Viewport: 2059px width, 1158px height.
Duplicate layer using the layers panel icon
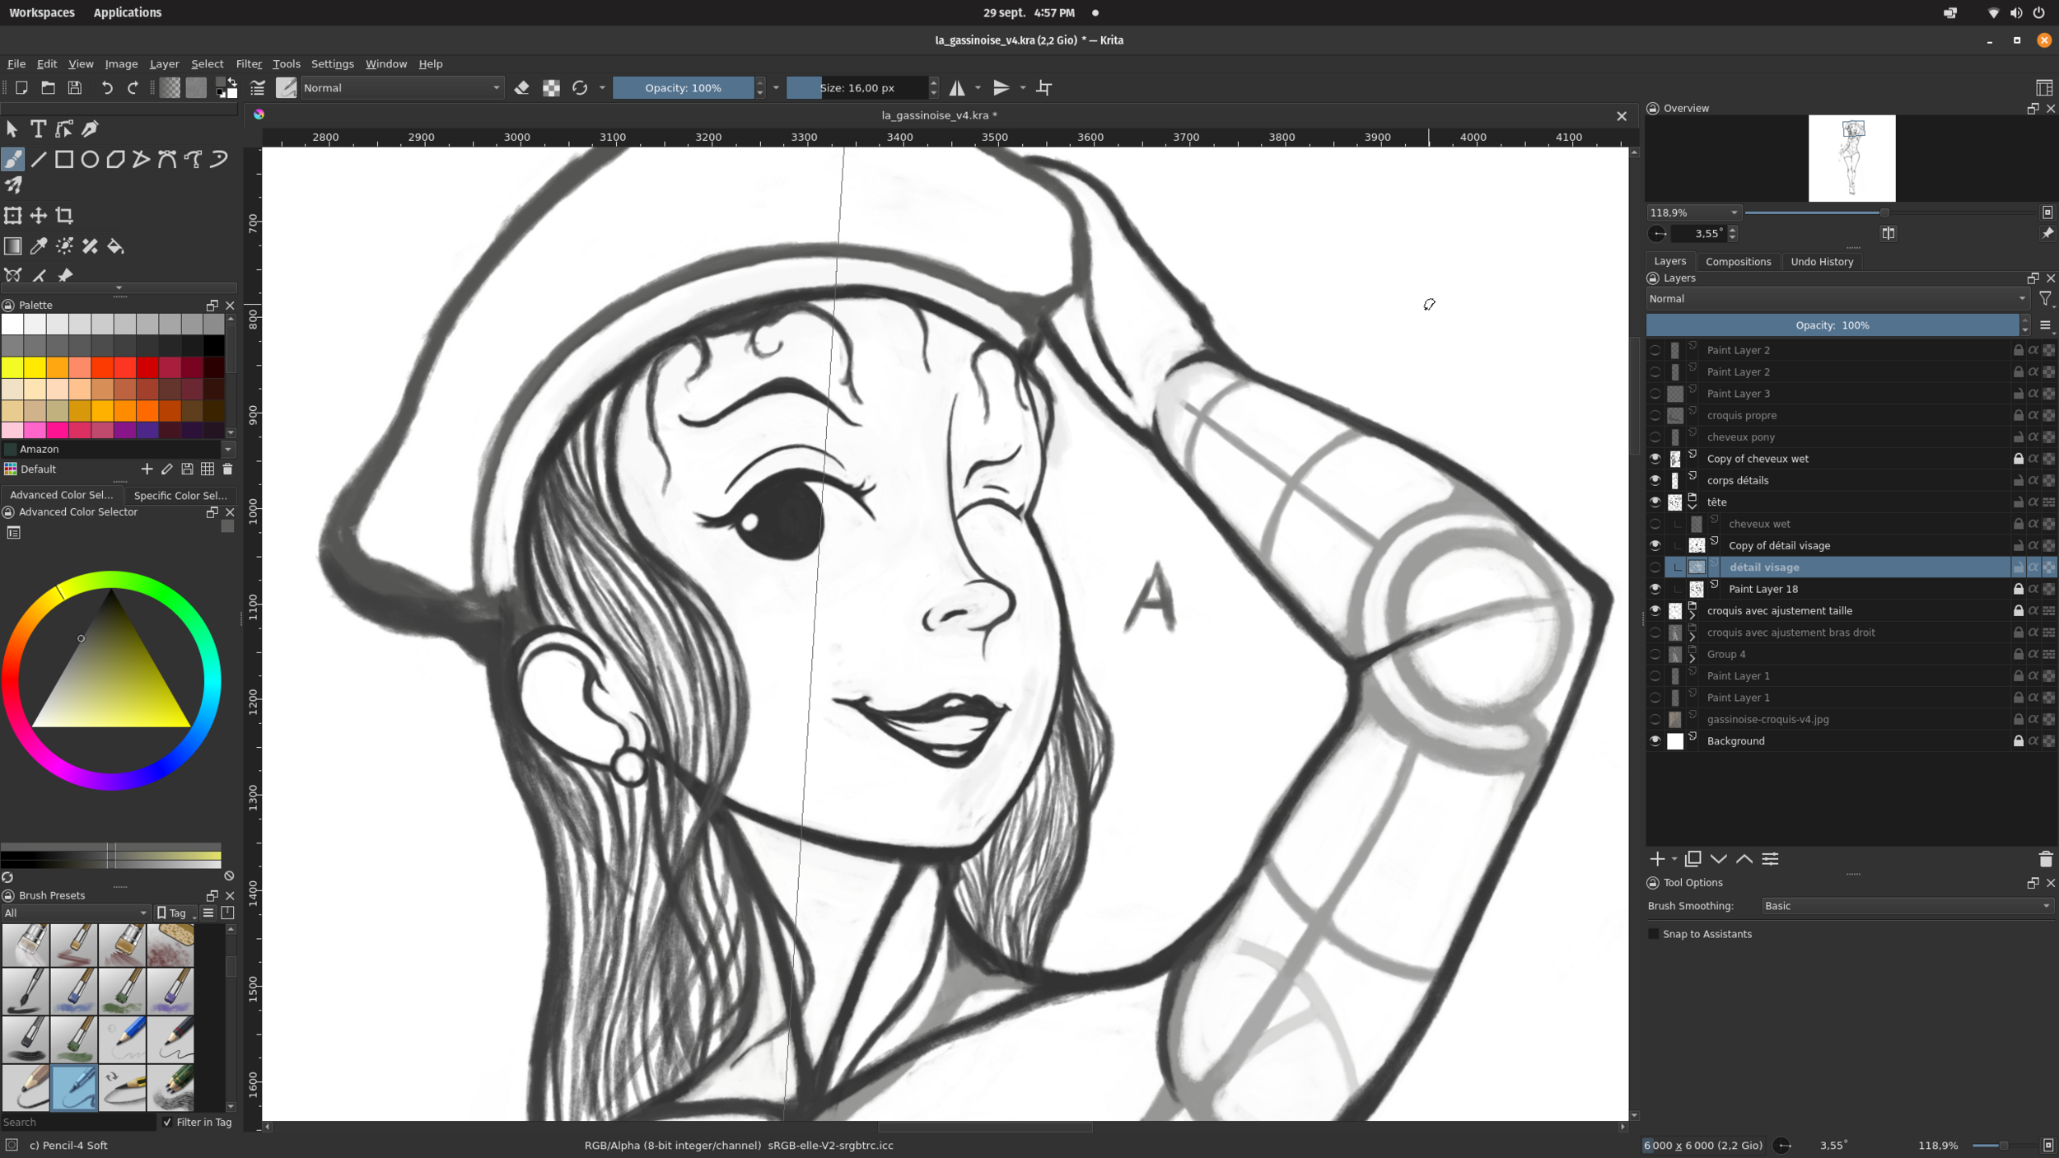[x=1693, y=859]
